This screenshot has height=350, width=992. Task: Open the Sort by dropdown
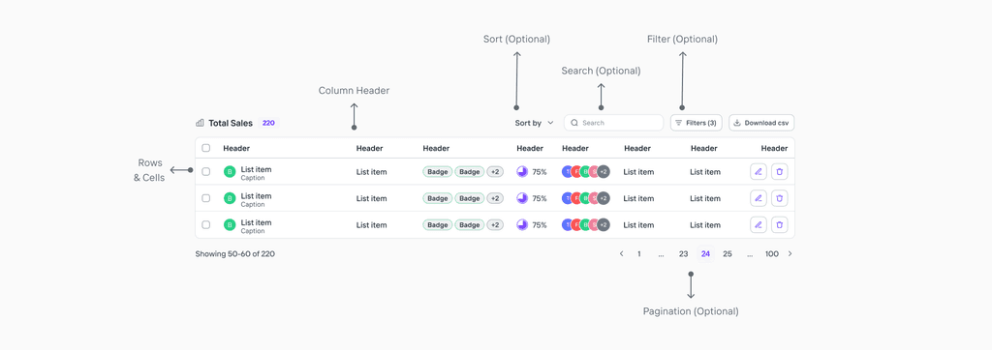coord(534,123)
